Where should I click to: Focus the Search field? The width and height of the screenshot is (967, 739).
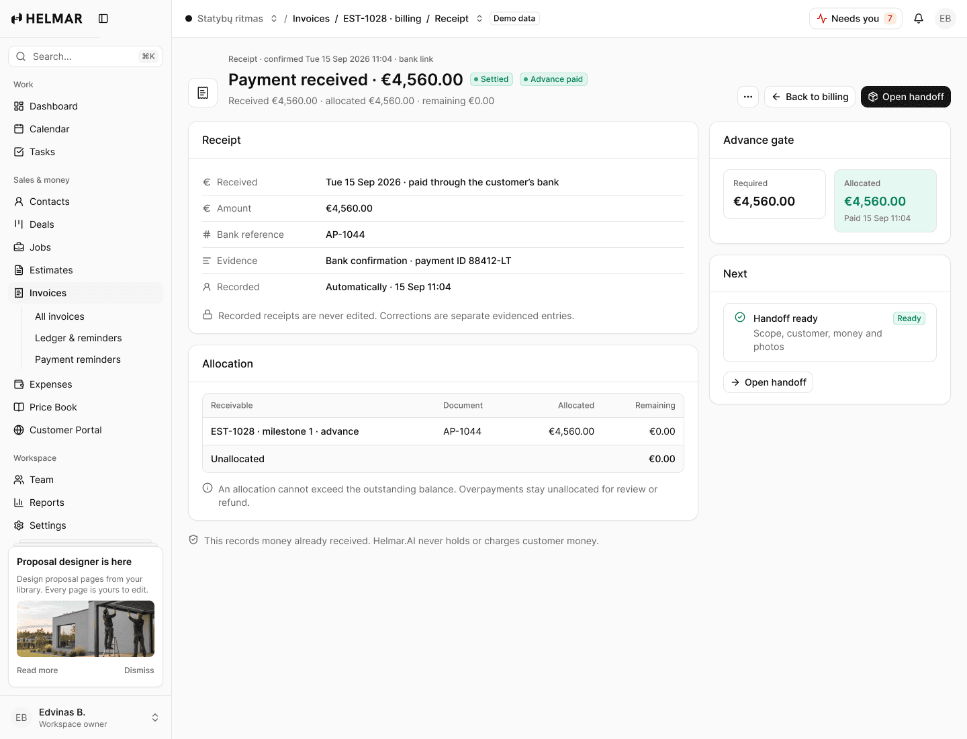click(85, 56)
